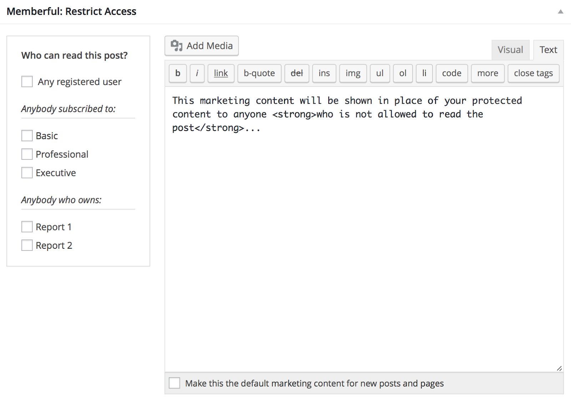This screenshot has width=571, height=400.
Task: Click the del strikethrough button
Action: (x=297, y=73)
